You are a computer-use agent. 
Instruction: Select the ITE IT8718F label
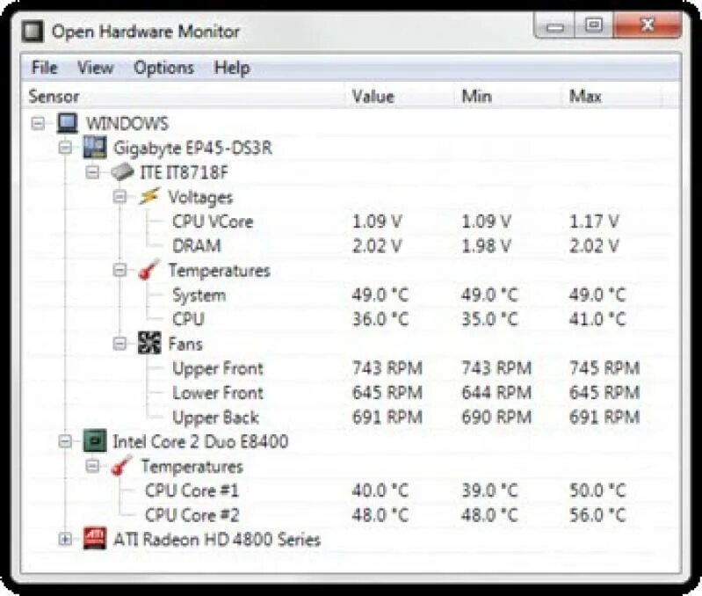tap(184, 172)
